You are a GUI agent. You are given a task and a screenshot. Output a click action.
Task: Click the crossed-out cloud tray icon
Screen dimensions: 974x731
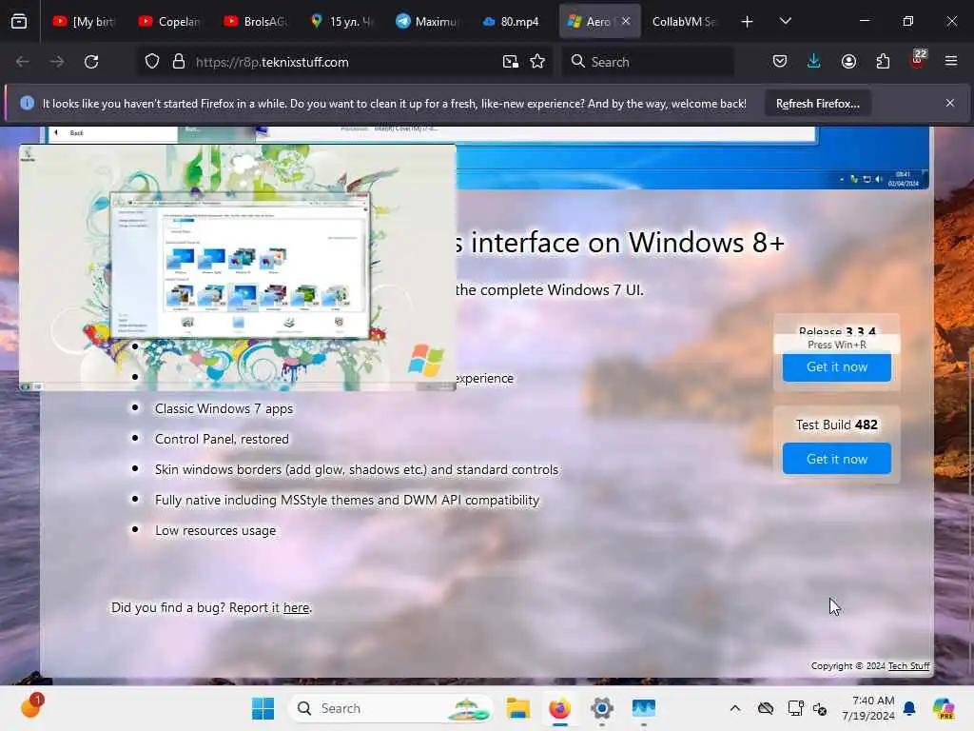click(766, 708)
